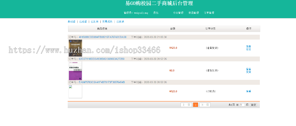This screenshot has width=296, height=126.
Task: Click the 商品信息 column header
Action: coord(102,29)
